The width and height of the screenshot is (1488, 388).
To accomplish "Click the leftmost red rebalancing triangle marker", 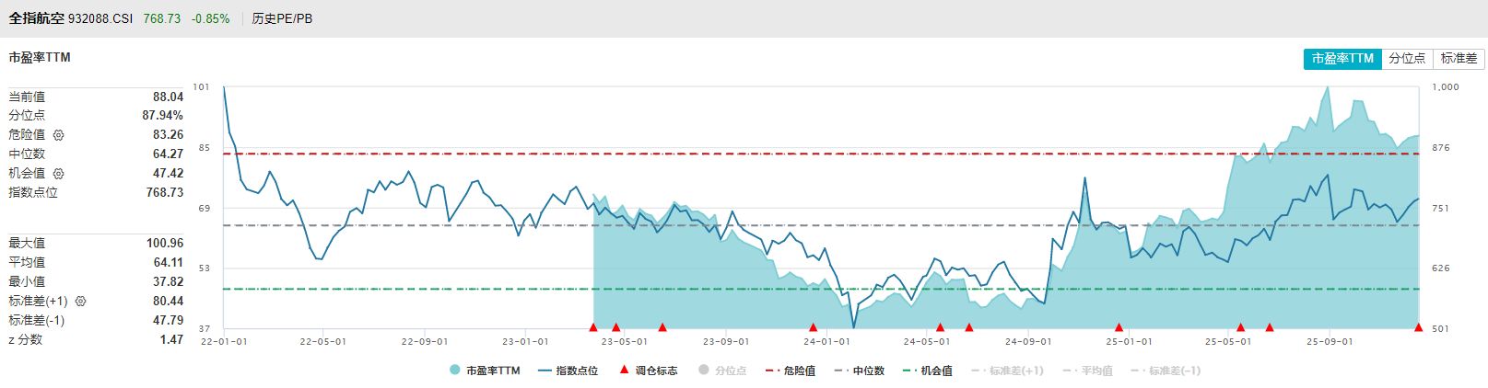I will (593, 326).
